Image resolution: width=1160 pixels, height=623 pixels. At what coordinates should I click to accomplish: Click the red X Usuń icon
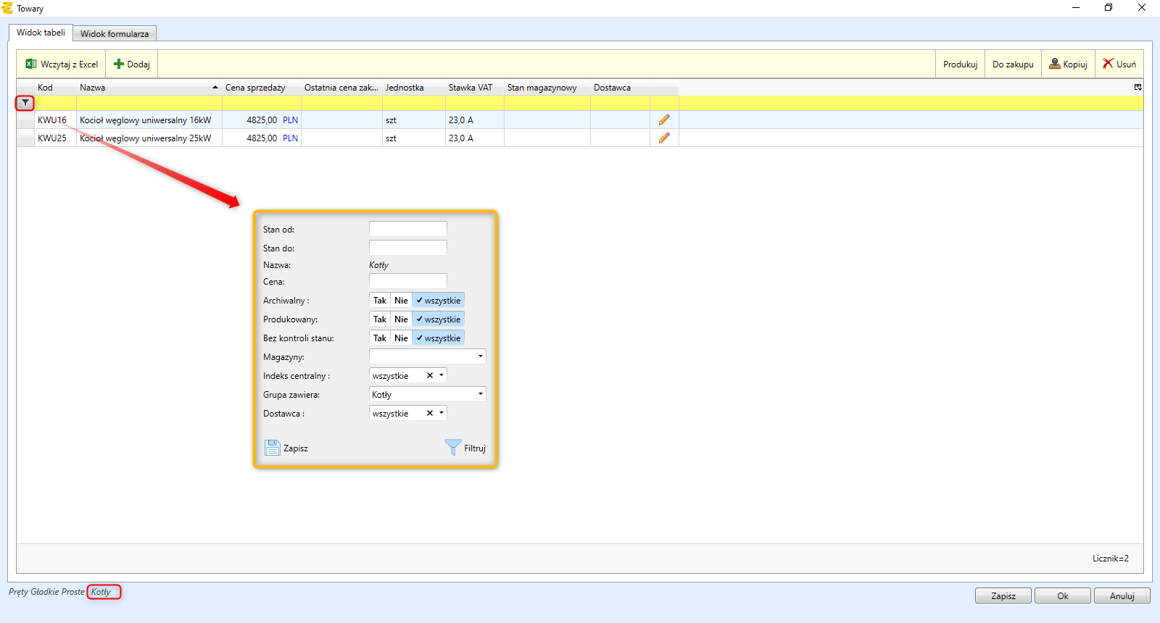[1108, 64]
